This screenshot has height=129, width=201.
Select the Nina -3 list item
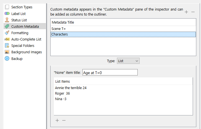pyautogui.click(x=61, y=99)
